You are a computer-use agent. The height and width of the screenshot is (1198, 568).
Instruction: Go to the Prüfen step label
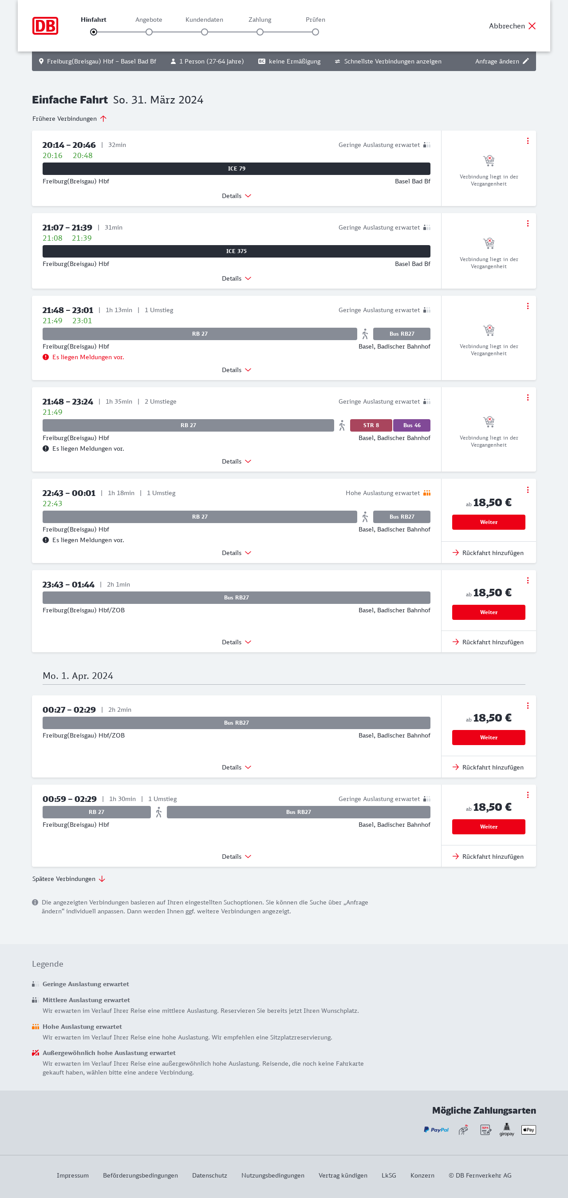[315, 20]
